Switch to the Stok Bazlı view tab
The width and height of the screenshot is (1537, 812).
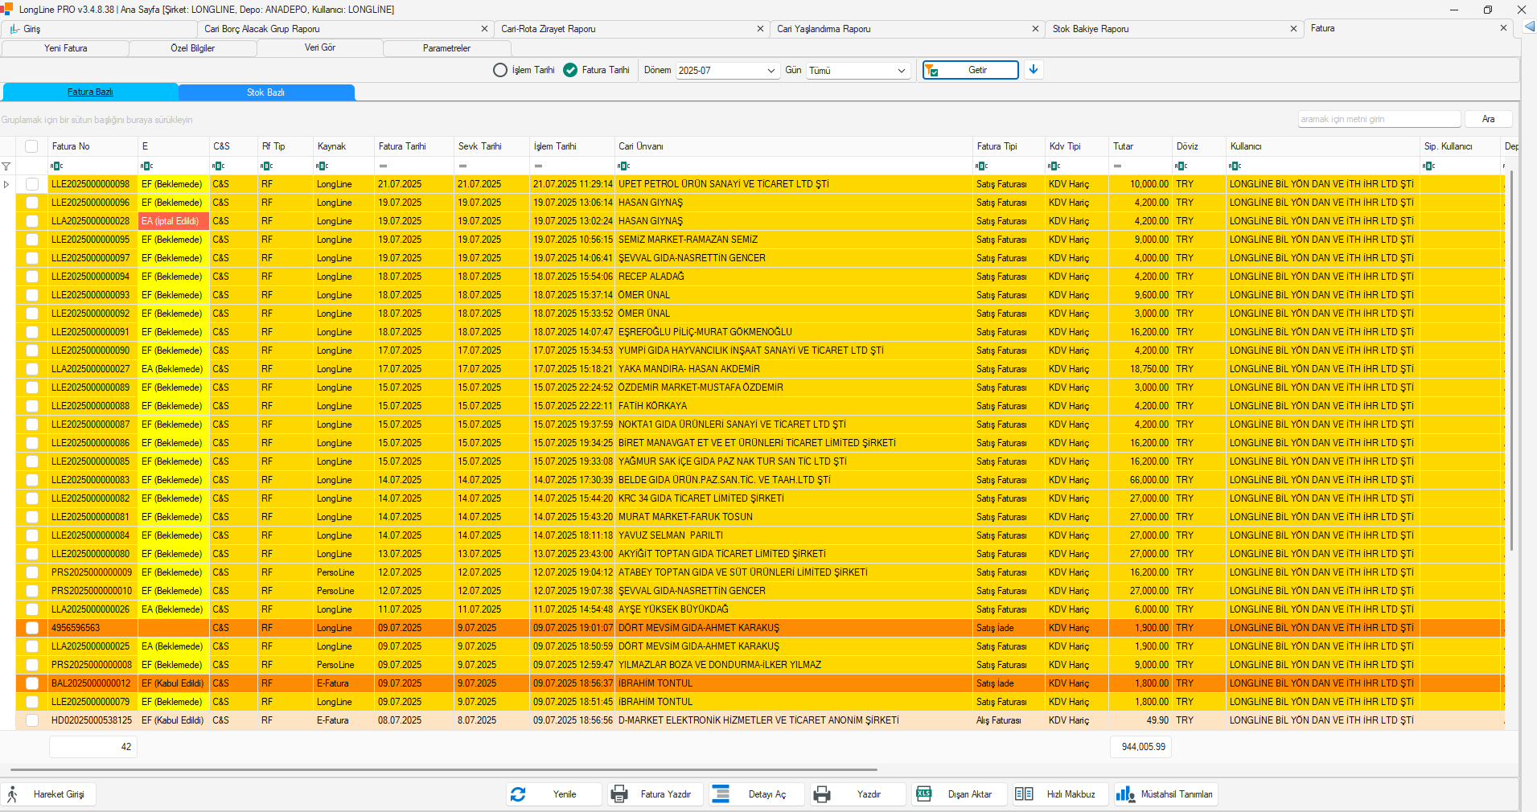pyautogui.click(x=265, y=92)
